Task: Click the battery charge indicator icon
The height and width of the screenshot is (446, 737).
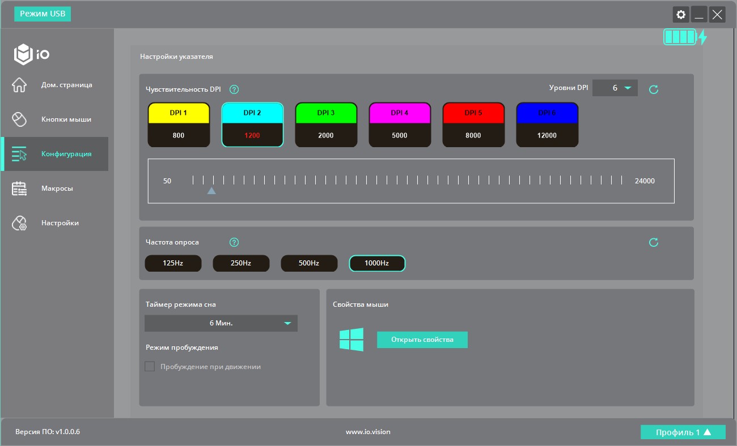Action: point(680,37)
